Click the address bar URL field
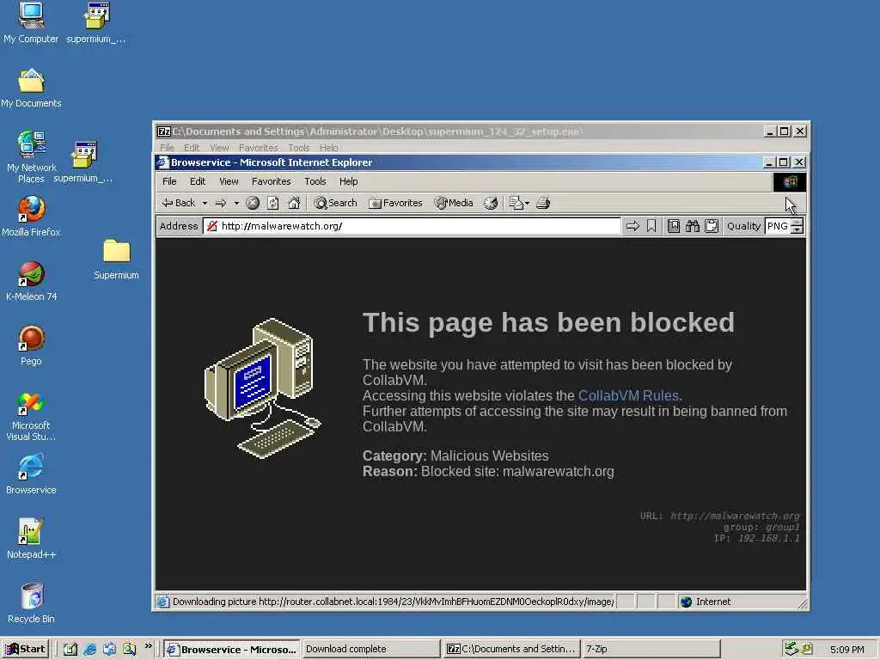This screenshot has width=880, height=660. pyautogui.click(x=412, y=226)
